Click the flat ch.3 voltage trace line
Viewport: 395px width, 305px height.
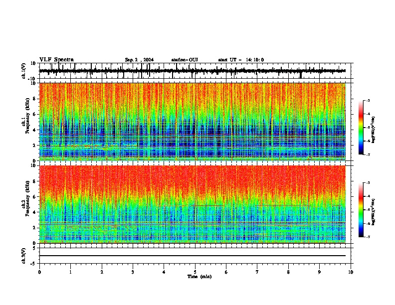tap(192, 256)
